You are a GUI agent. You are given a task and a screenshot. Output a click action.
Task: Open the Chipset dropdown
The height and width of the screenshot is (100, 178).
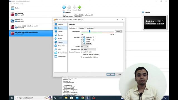click(85, 46)
